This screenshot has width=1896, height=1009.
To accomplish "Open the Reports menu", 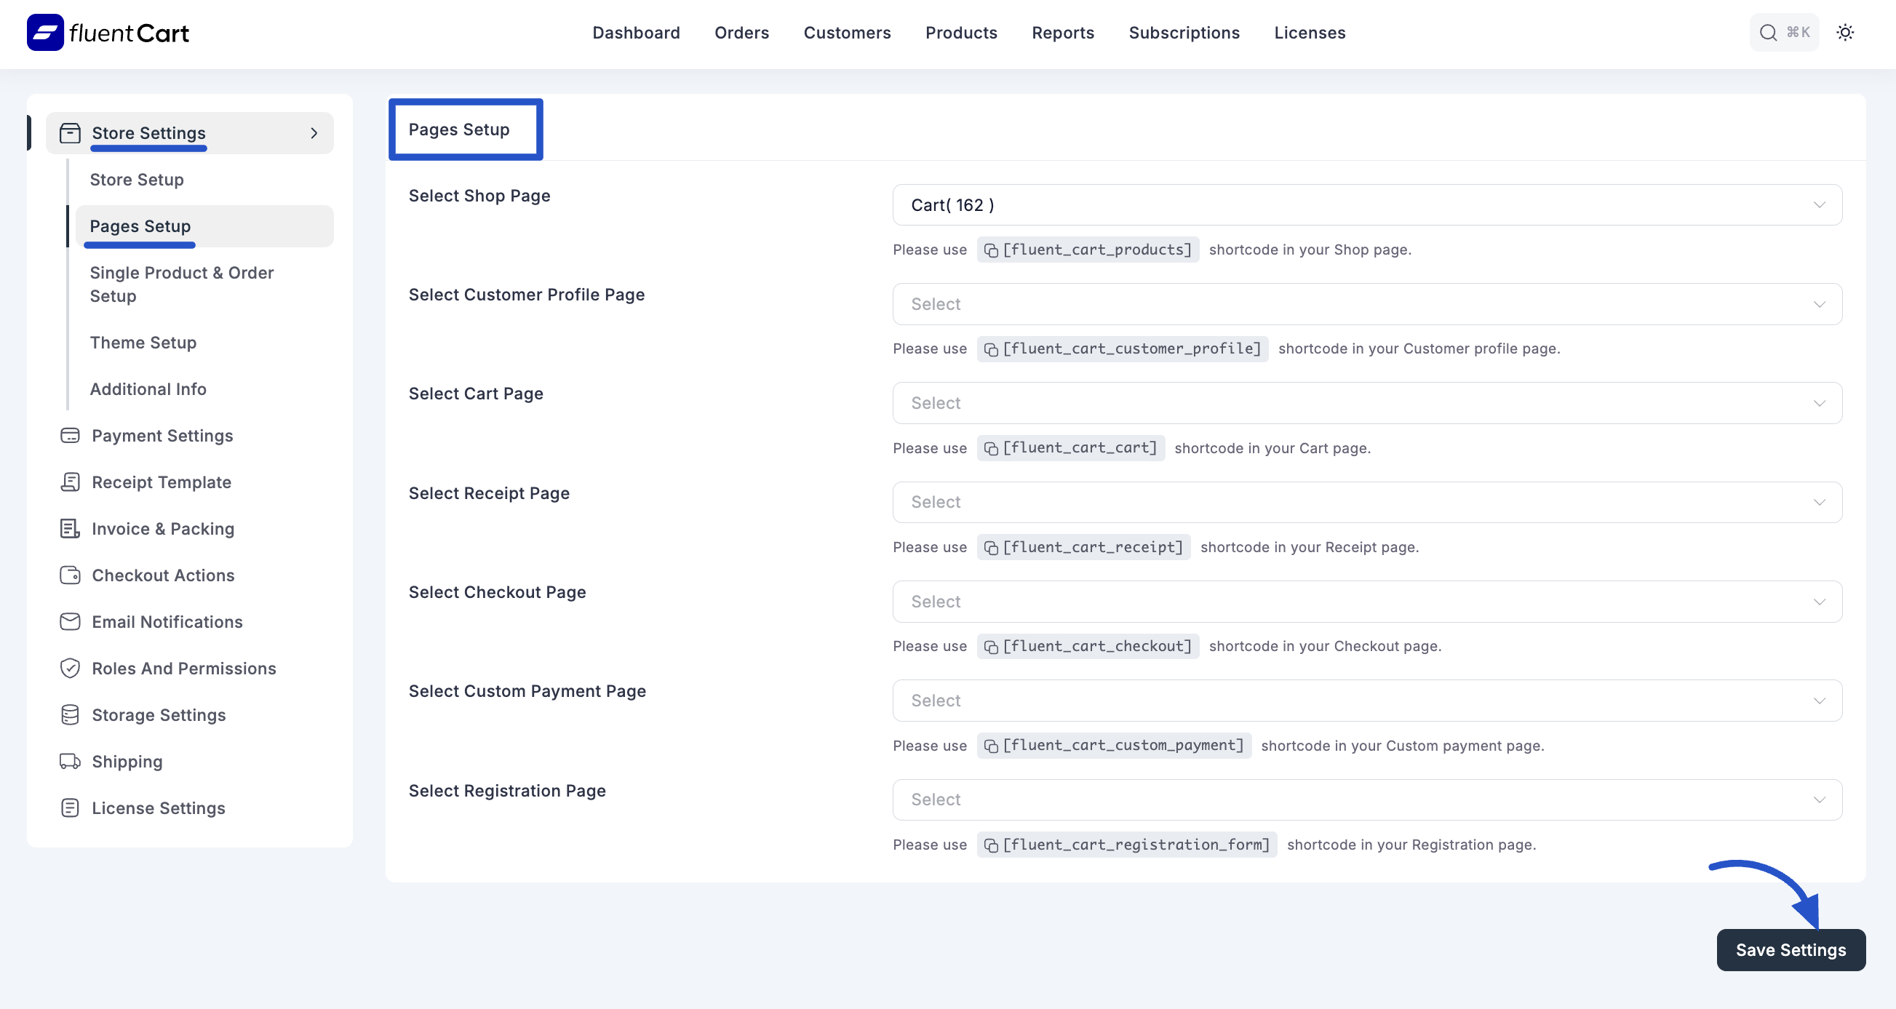I will pos(1062,33).
